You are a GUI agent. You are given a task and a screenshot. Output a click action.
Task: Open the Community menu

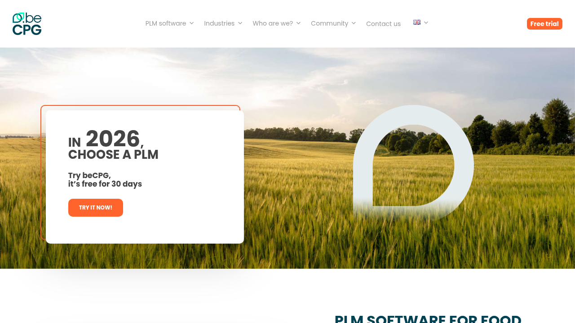point(329,23)
